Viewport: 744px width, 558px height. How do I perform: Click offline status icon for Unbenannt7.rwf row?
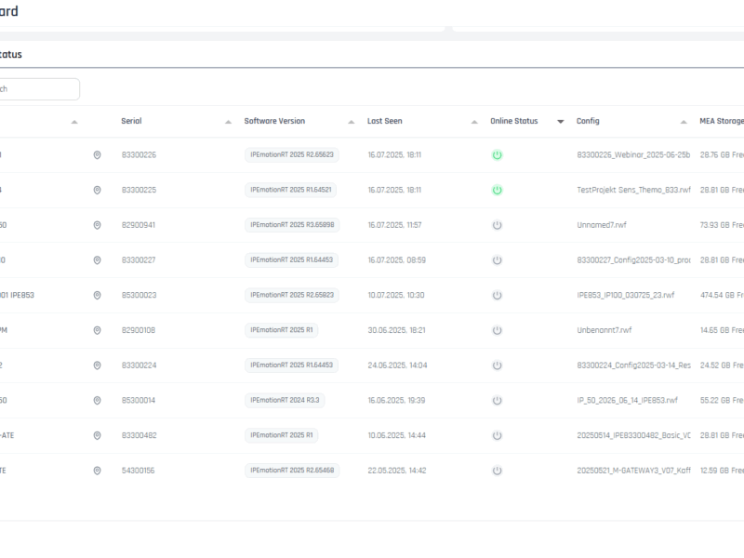(497, 330)
